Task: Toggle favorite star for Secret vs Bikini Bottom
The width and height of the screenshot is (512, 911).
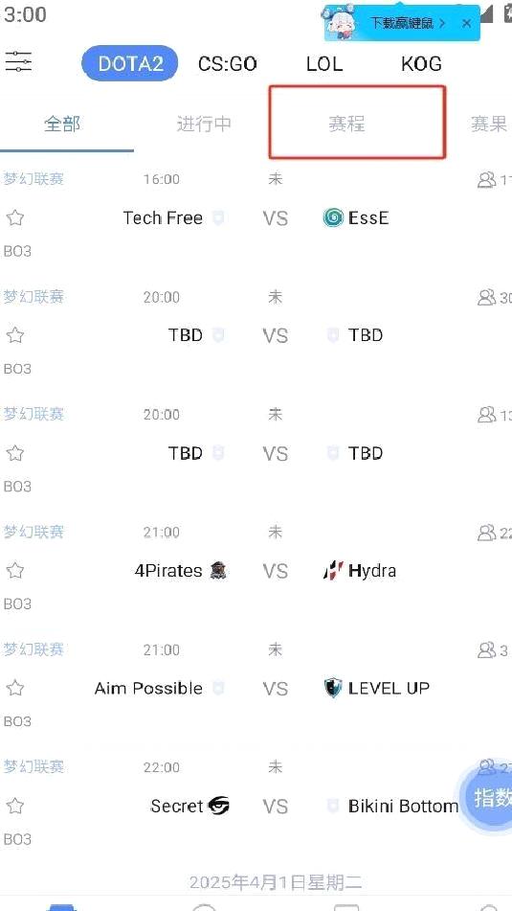Action: 15,807
